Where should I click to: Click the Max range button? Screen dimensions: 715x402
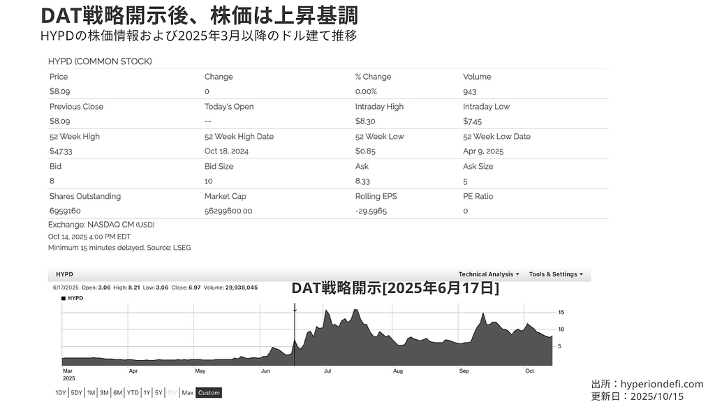[187, 393]
